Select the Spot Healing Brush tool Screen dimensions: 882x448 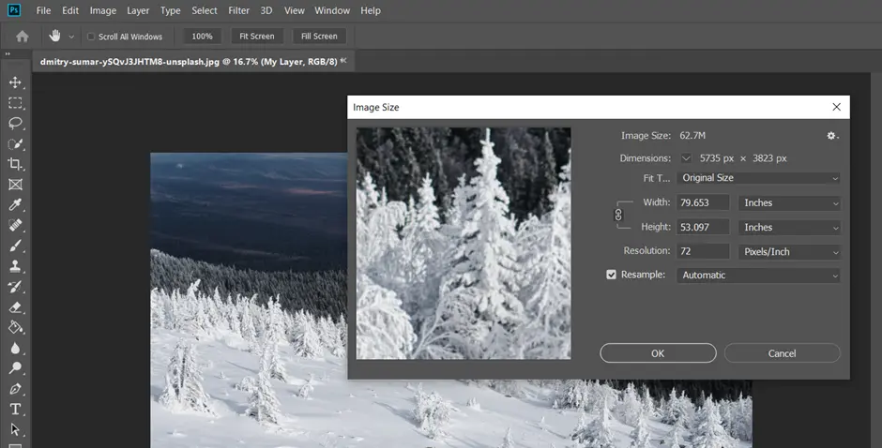coord(15,225)
